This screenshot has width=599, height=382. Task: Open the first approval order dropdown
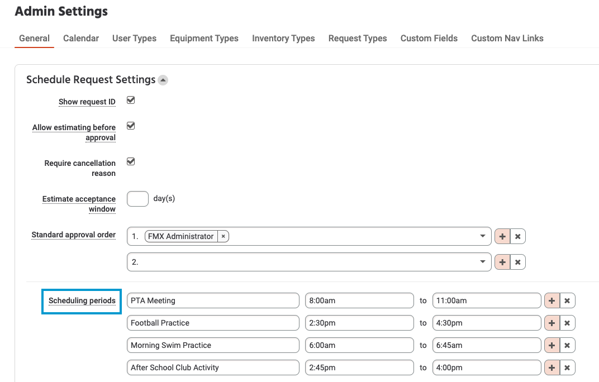tap(483, 236)
